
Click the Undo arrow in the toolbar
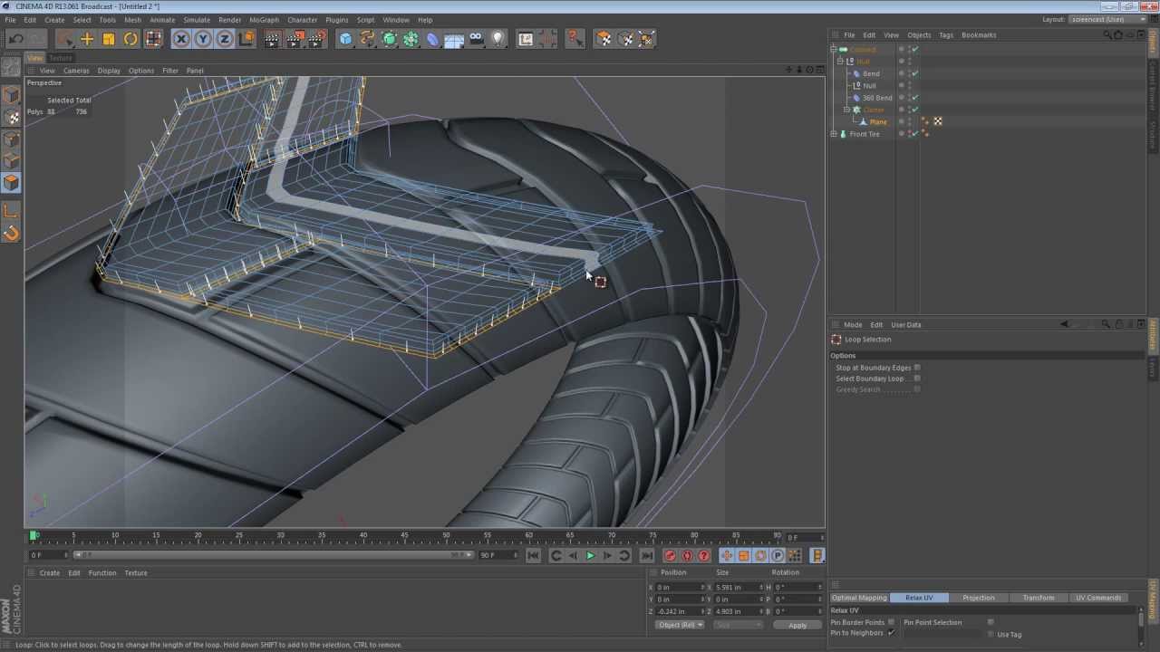point(15,38)
